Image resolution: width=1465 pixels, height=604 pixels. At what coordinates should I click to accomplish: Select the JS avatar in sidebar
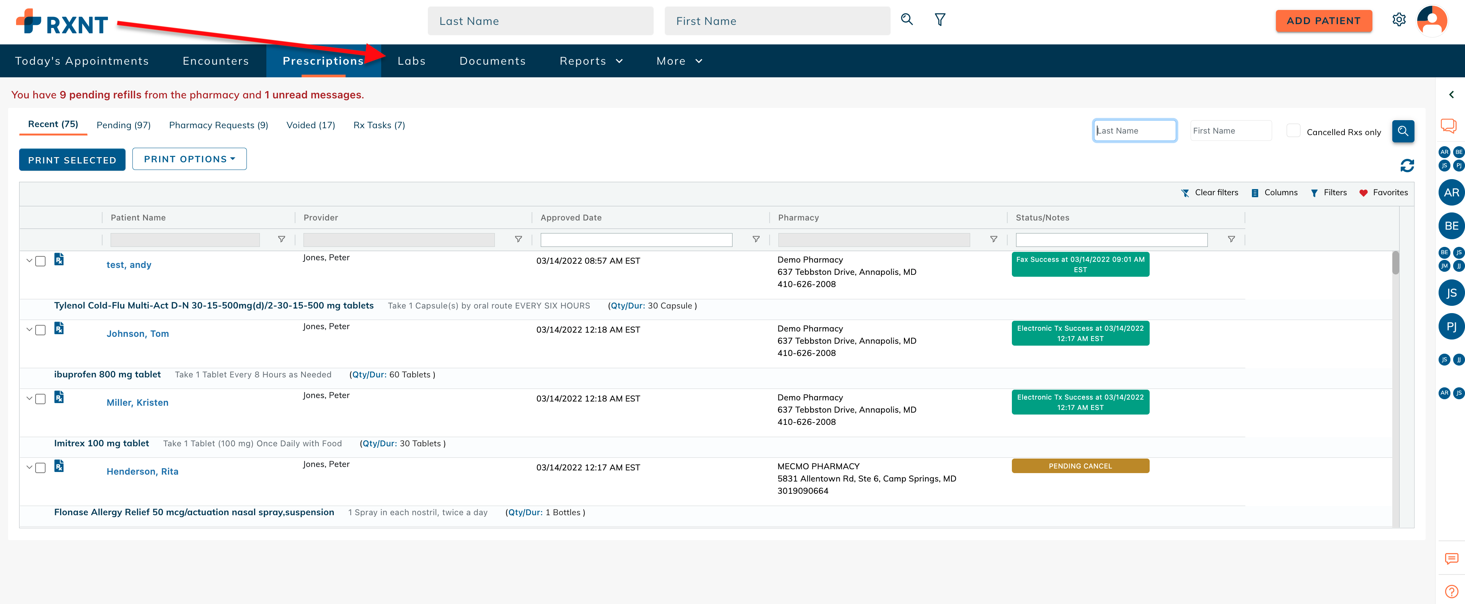[1451, 293]
